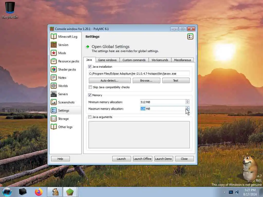Click the PolyMC title bar app icon
The image size is (263, 197).
click(x=52, y=29)
